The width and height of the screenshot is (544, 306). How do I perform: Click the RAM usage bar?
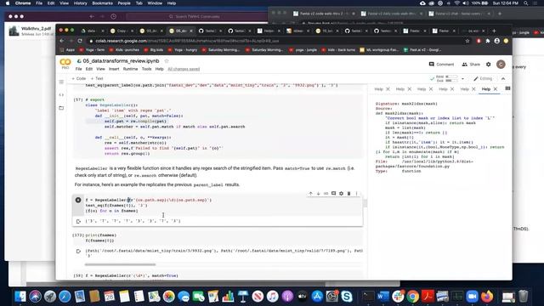(451, 76)
